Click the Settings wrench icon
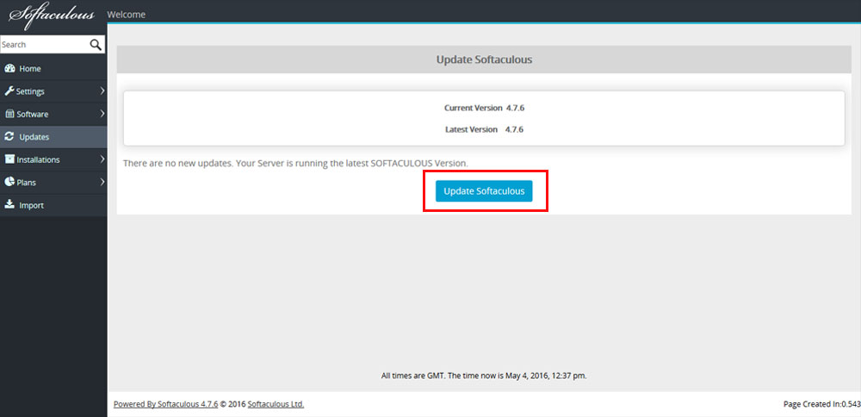861x417 pixels. pyautogui.click(x=9, y=91)
